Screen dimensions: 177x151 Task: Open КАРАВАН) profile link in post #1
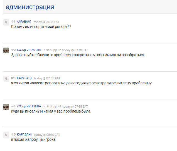[x=24, y=22]
